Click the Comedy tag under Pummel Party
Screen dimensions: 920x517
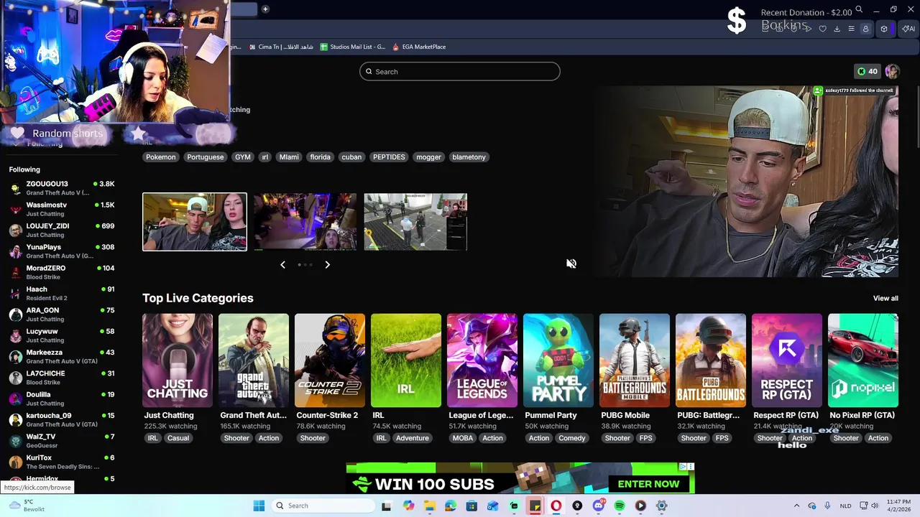572,438
